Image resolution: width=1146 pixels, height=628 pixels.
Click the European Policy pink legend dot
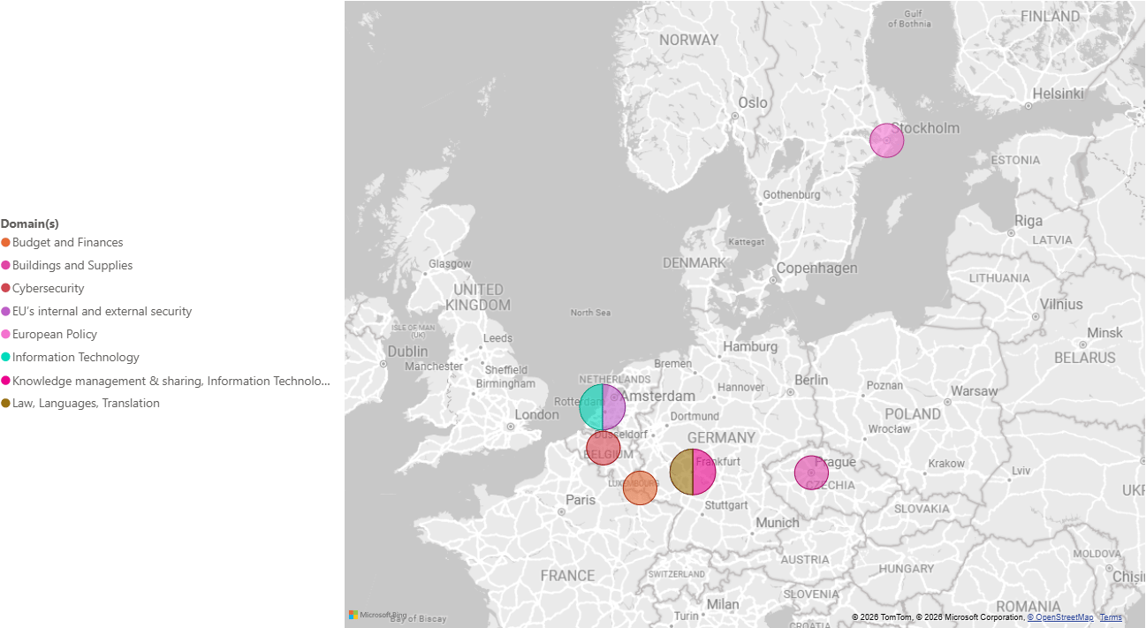pos(5,335)
